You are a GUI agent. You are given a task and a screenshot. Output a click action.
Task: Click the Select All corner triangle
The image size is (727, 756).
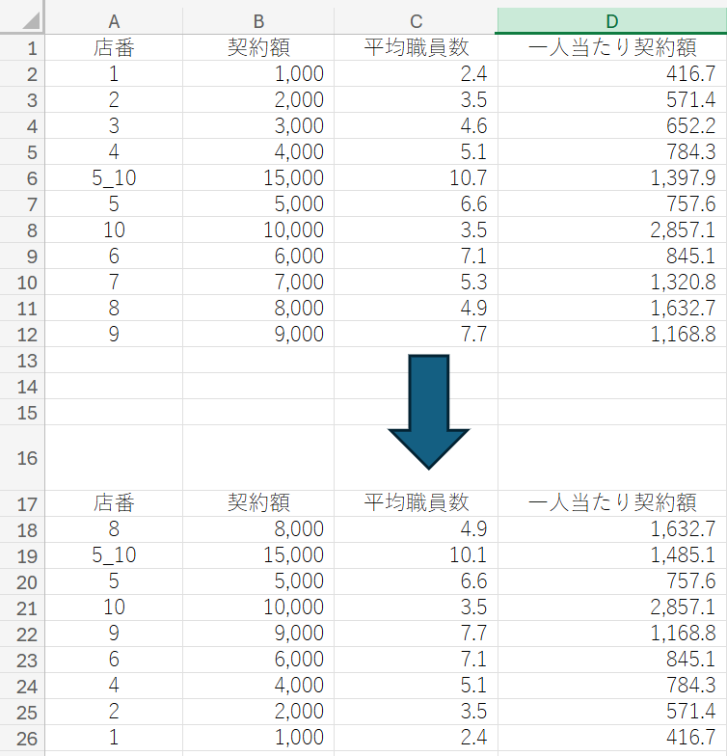tap(22, 20)
